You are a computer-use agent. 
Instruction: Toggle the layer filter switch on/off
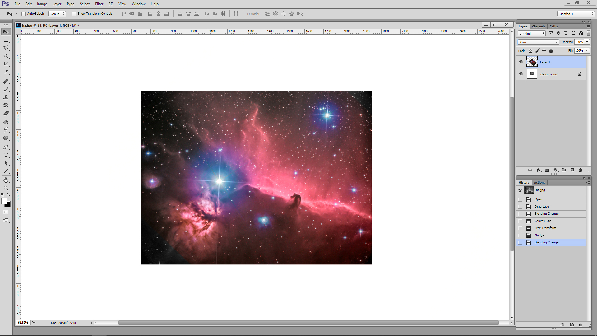pyautogui.click(x=588, y=33)
